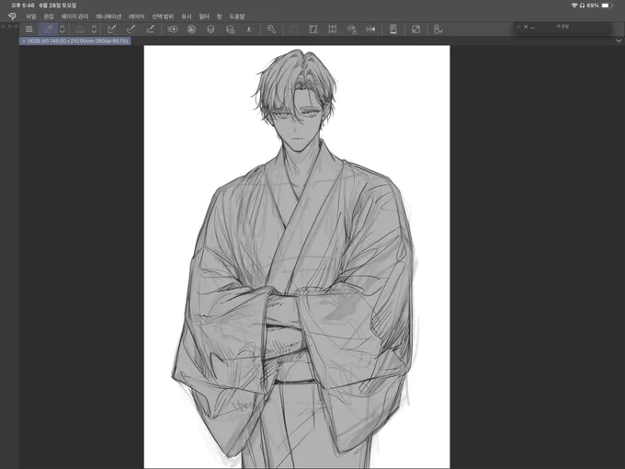Click the download arrow save icon
625x469 pixels.
[249, 29]
